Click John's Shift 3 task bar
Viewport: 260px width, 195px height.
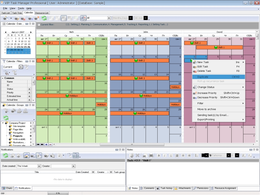click(x=140, y=78)
